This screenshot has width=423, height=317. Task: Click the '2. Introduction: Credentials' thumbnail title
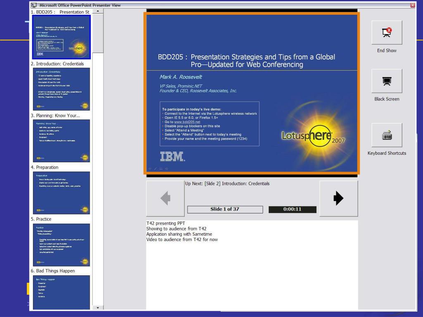(x=57, y=64)
